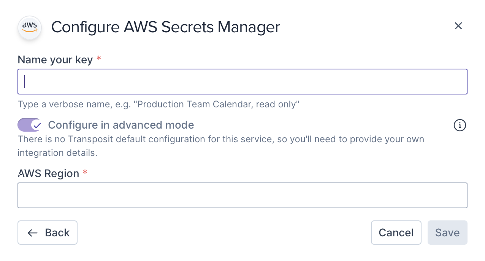This screenshot has width=485, height=261.
Task: Click the AWS logo icon
Action: pyautogui.click(x=30, y=27)
